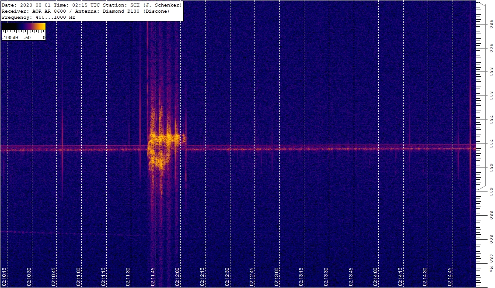
Task: Click the 02:11:00 time axis label
Action: click(79, 277)
